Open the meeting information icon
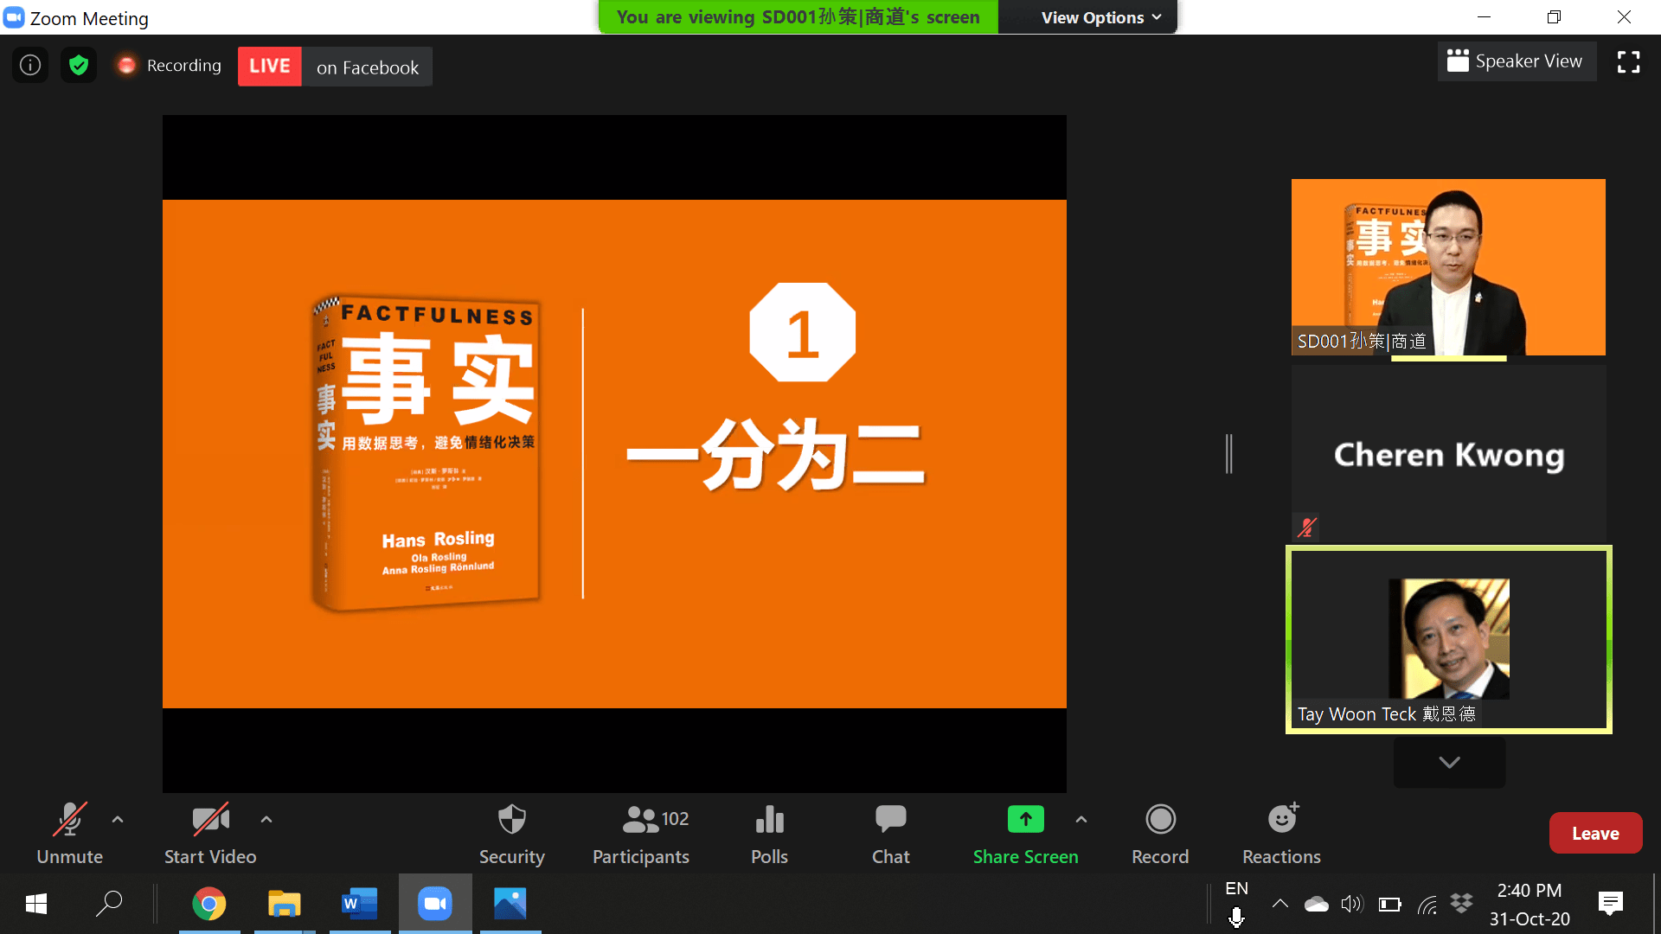 coord(30,66)
